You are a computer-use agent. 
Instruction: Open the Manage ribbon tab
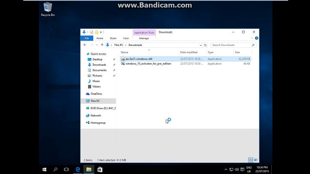(x=144, y=38)
